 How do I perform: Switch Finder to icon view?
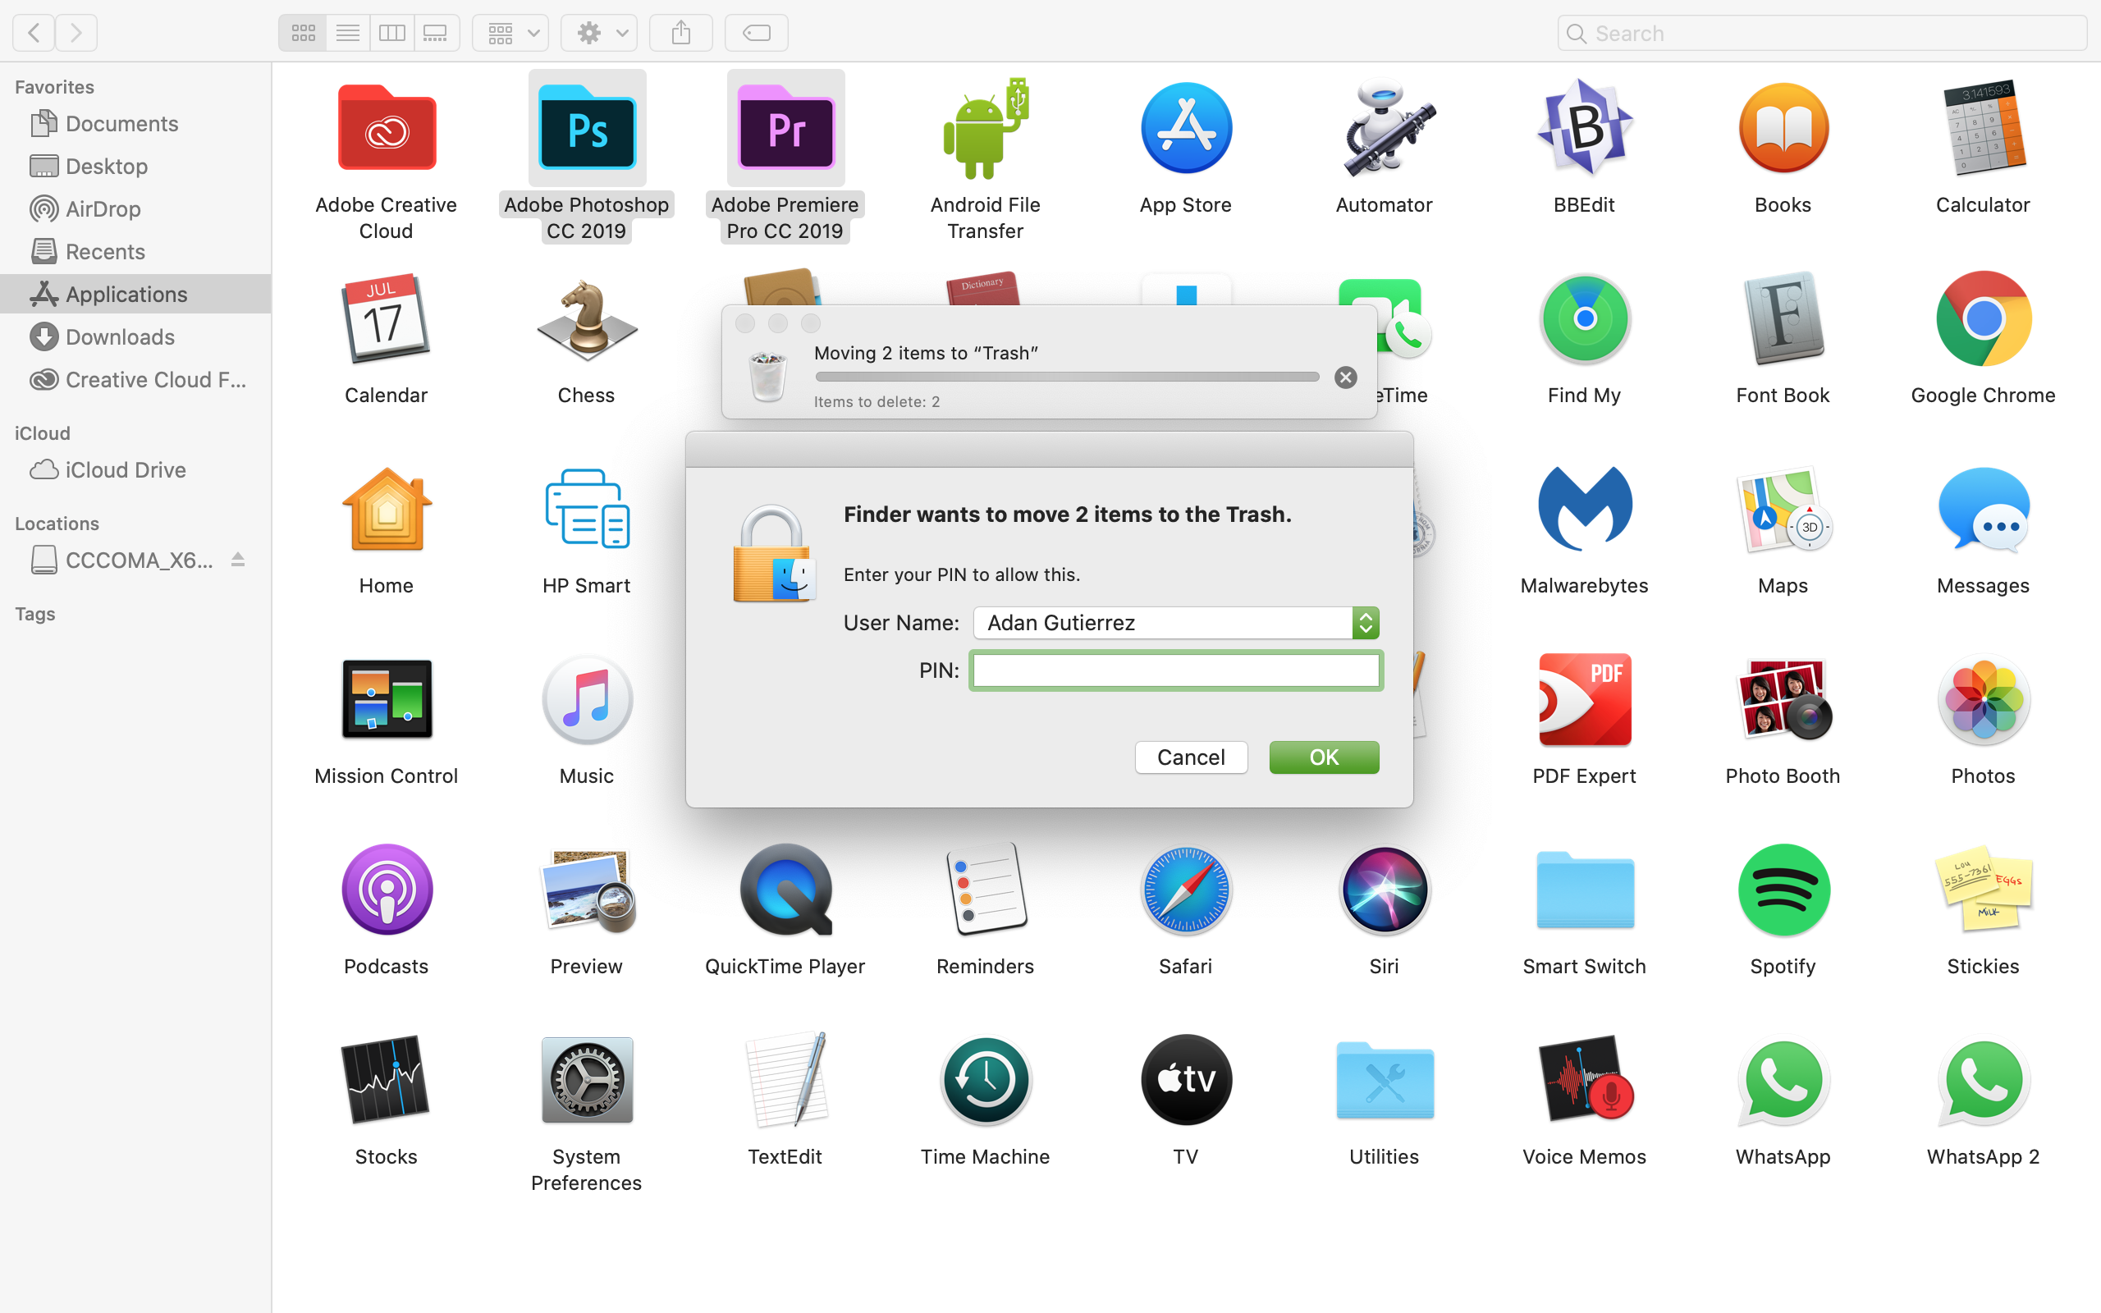[303, 33]
